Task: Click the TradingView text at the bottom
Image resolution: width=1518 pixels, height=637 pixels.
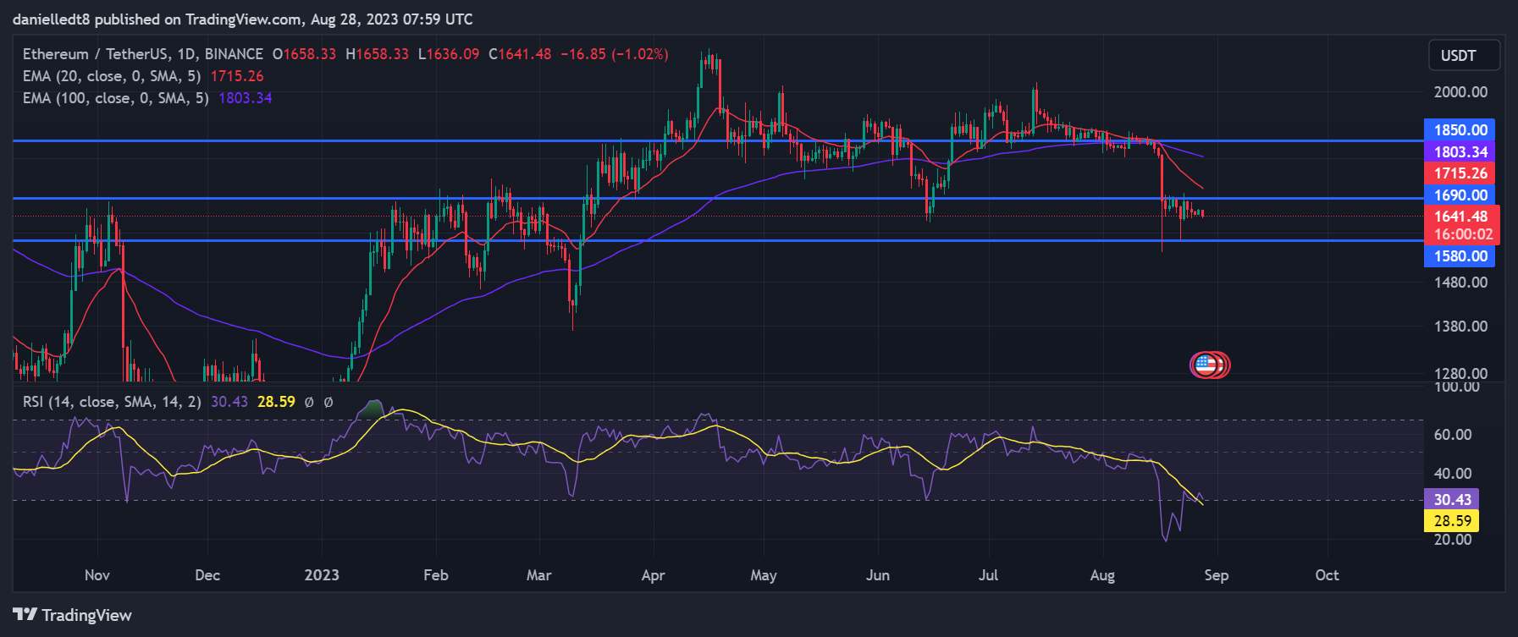Action: click(87, 615)
